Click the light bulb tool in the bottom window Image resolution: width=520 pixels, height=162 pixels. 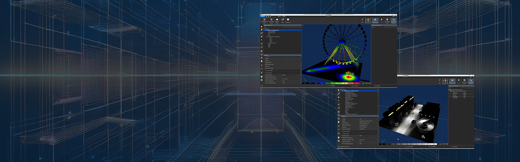(339, 138)
